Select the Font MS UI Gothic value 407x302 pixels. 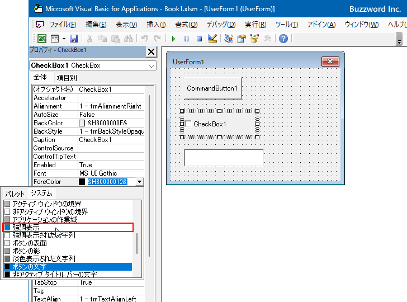coord(111,173)
